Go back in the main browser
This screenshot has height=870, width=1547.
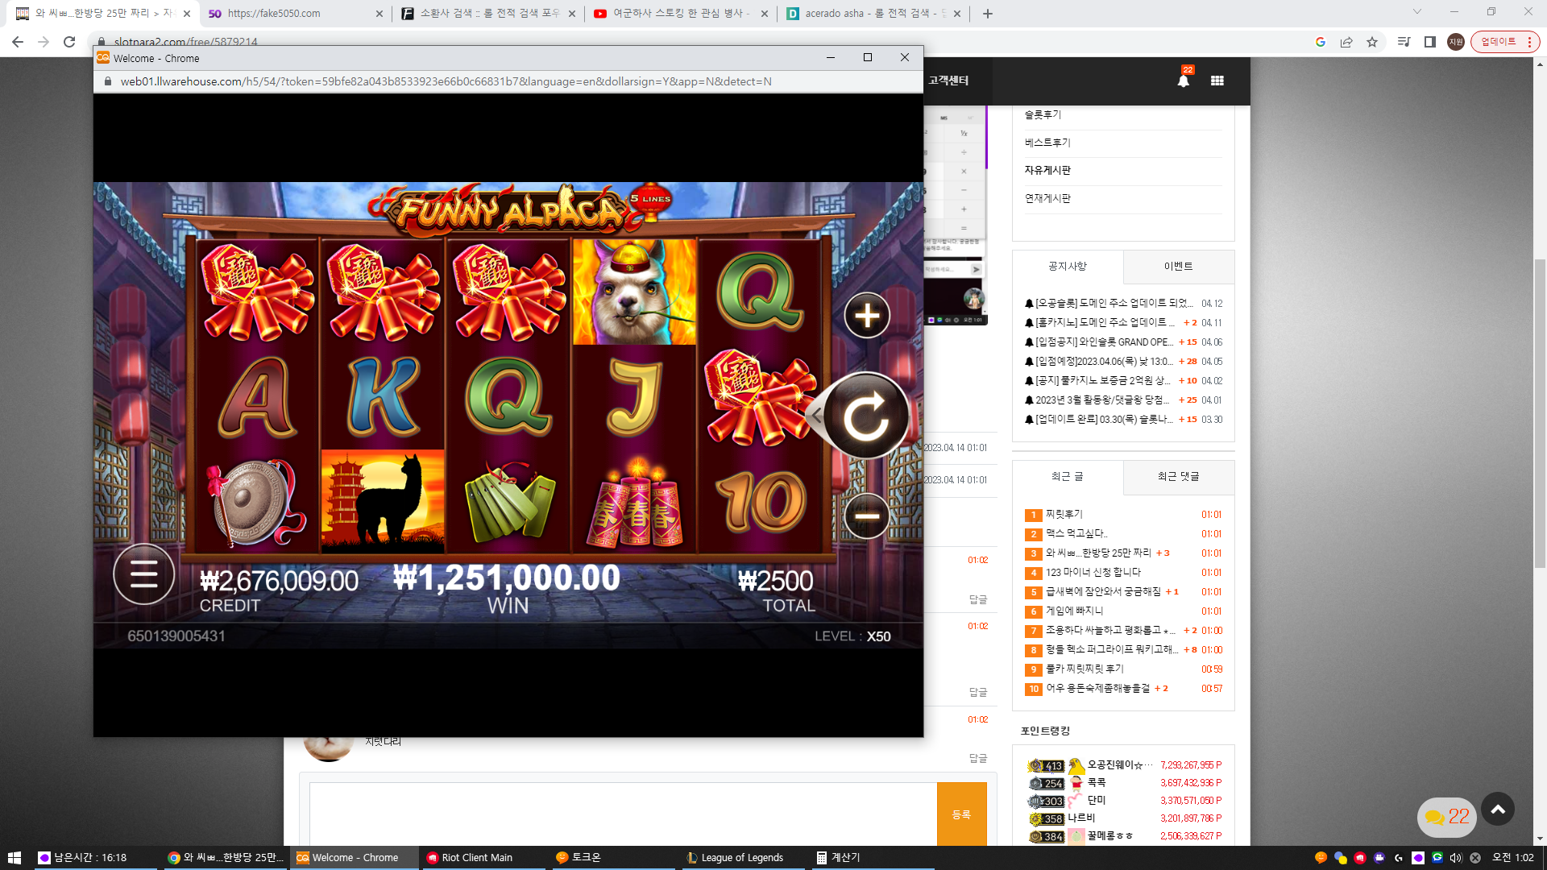[18, 42]
